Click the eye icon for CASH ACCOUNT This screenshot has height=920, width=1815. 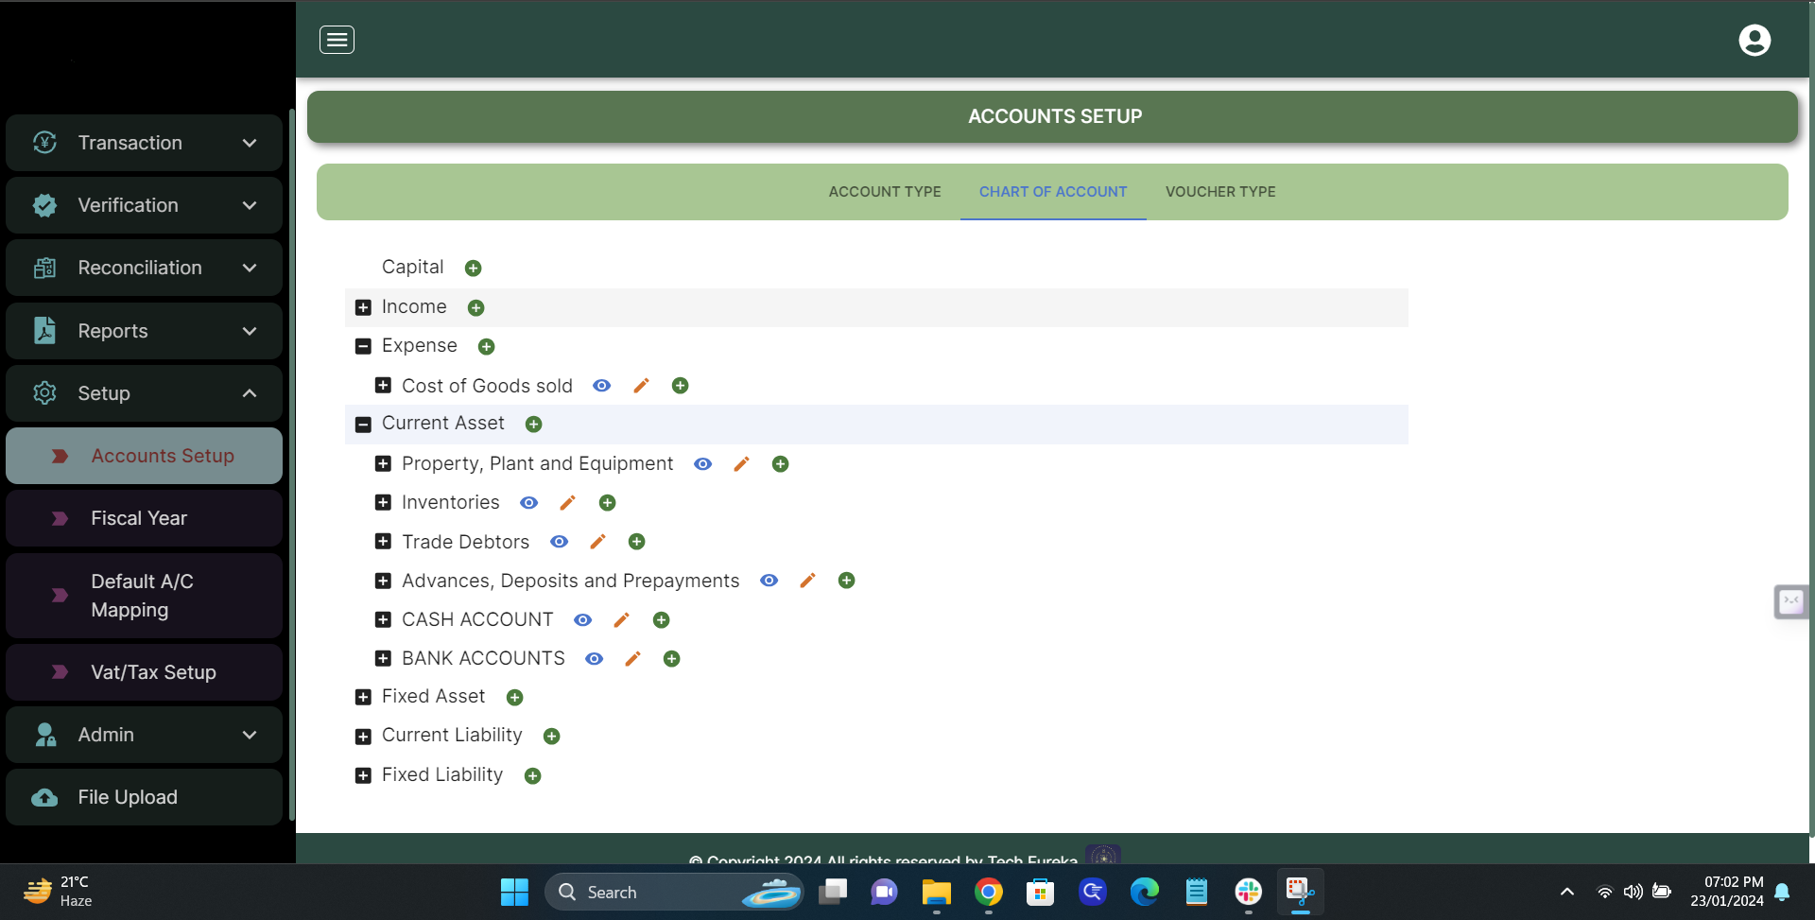583,620
